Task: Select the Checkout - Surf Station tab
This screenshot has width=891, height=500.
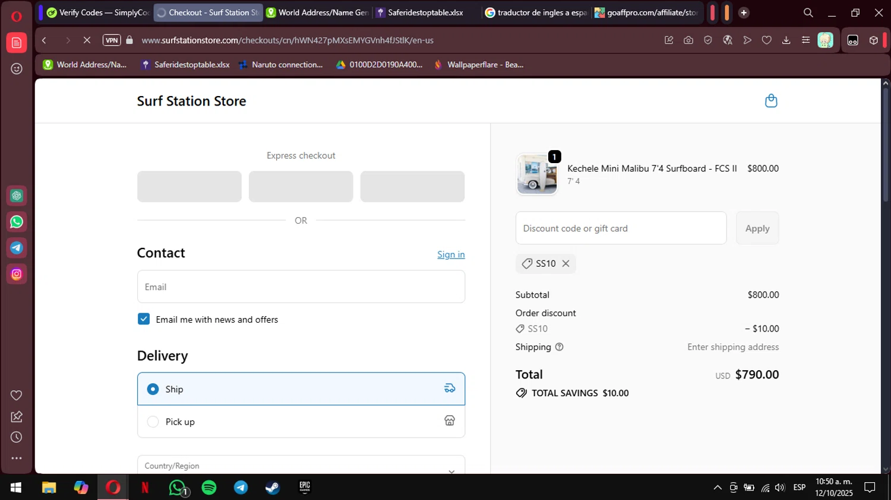Action: 208,12
